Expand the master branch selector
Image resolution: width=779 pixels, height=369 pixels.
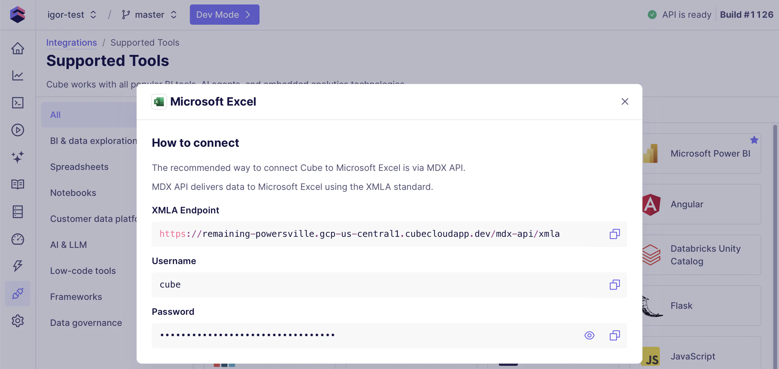tap(150, 15)
